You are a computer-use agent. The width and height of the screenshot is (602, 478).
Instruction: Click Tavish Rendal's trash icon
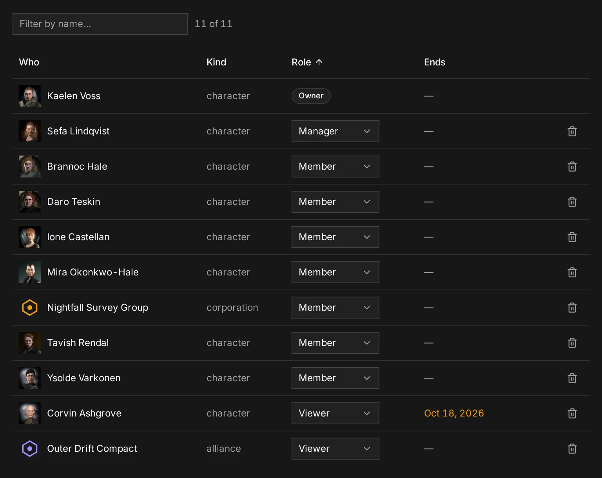pos(572,343)
